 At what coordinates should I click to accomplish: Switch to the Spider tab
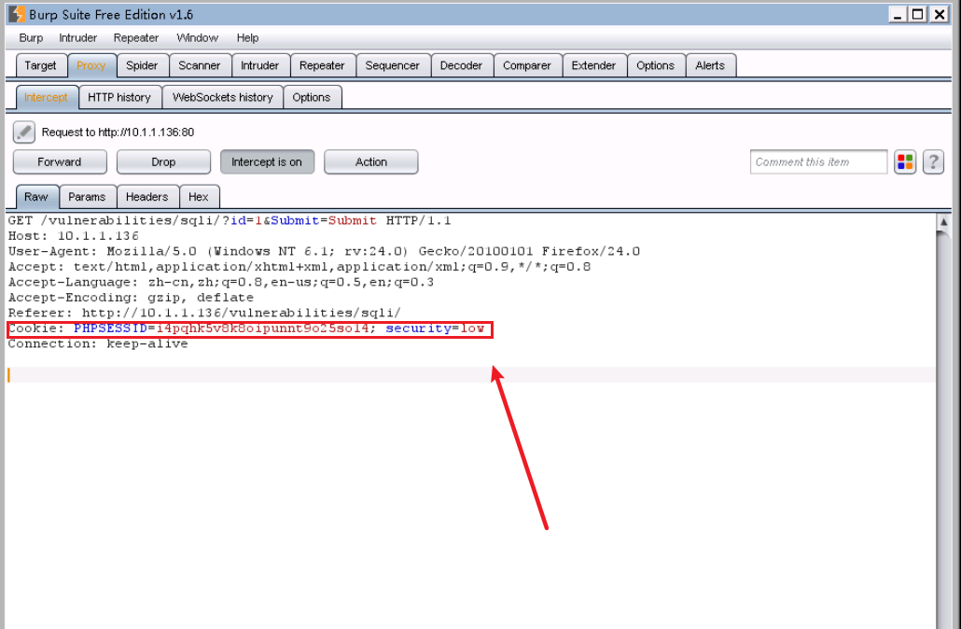[x=142, y=65]
